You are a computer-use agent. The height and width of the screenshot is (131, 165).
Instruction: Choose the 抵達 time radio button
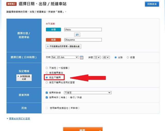coord(128,57)
